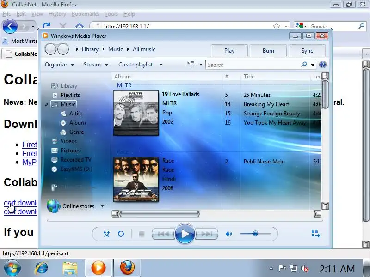Select Videos in the navigation pane
Image resolution: width=370 pixels, height=277 pixels.
click(68, 141)
